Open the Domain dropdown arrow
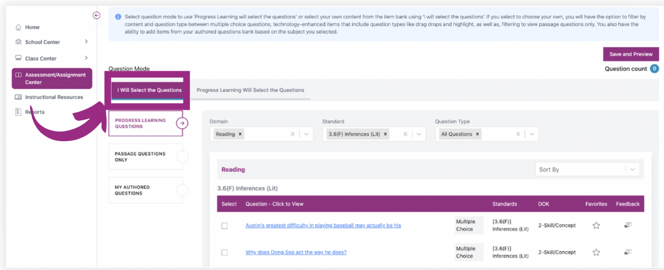Viewport: 664px width, 270px height. click(306, 134)
